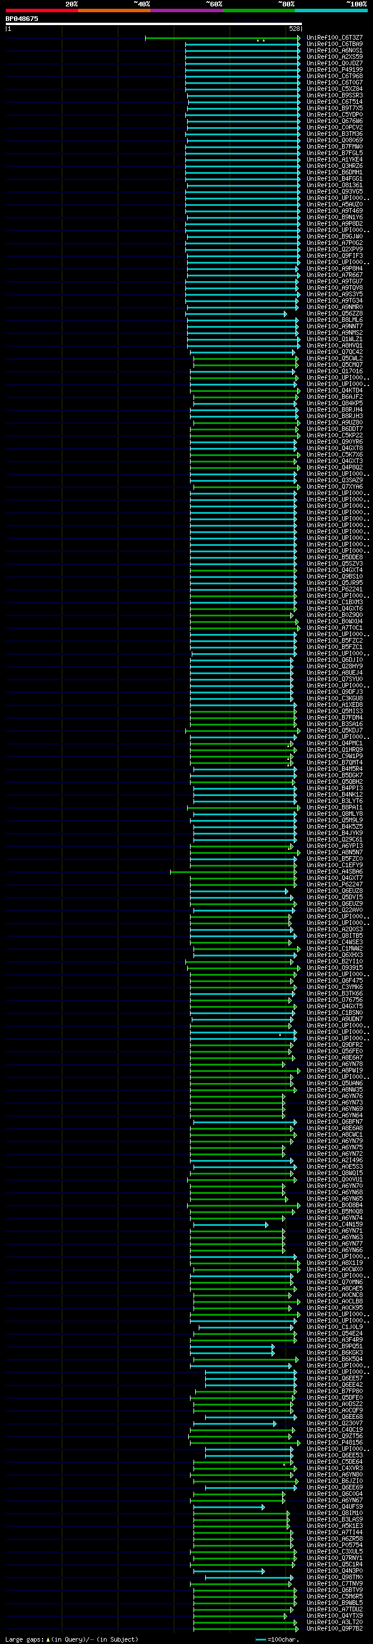373x1644 pixels.
Task: Open hit UniRef100_Q6EUZ8
Action: (334, 891)
